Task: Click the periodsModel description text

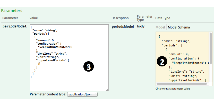Action: tap(123, 27)
